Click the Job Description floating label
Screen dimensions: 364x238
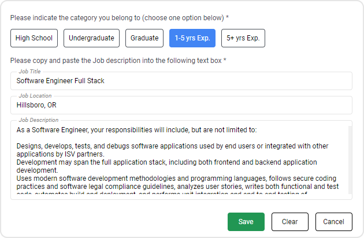tap(38, 120)
